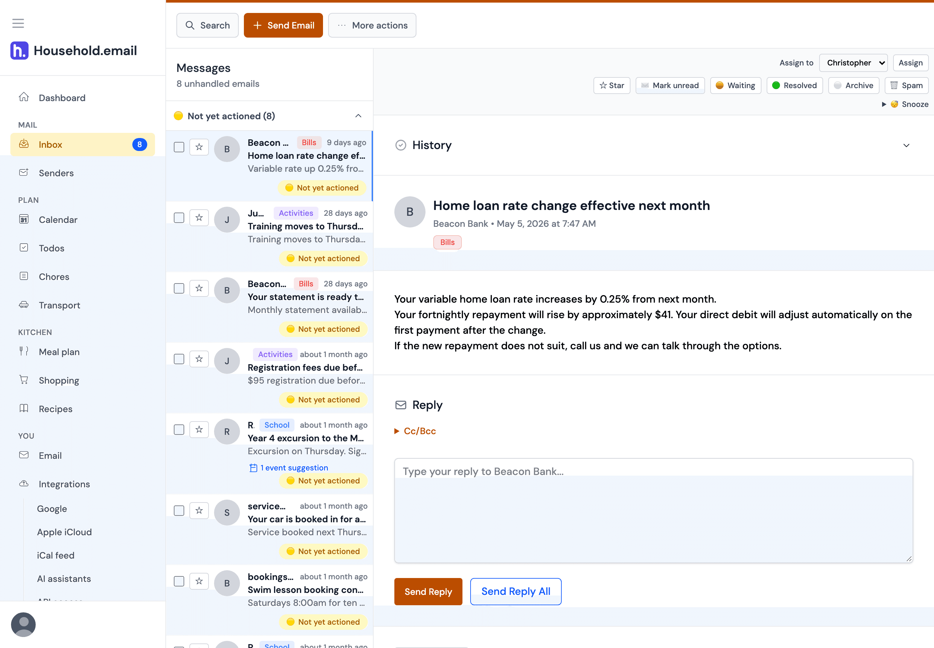Star the Your car is booked message
Screen dimensions: 934x648
tap(199, 510)
